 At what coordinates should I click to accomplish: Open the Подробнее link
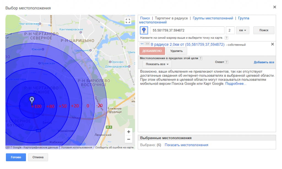(236, 84)
